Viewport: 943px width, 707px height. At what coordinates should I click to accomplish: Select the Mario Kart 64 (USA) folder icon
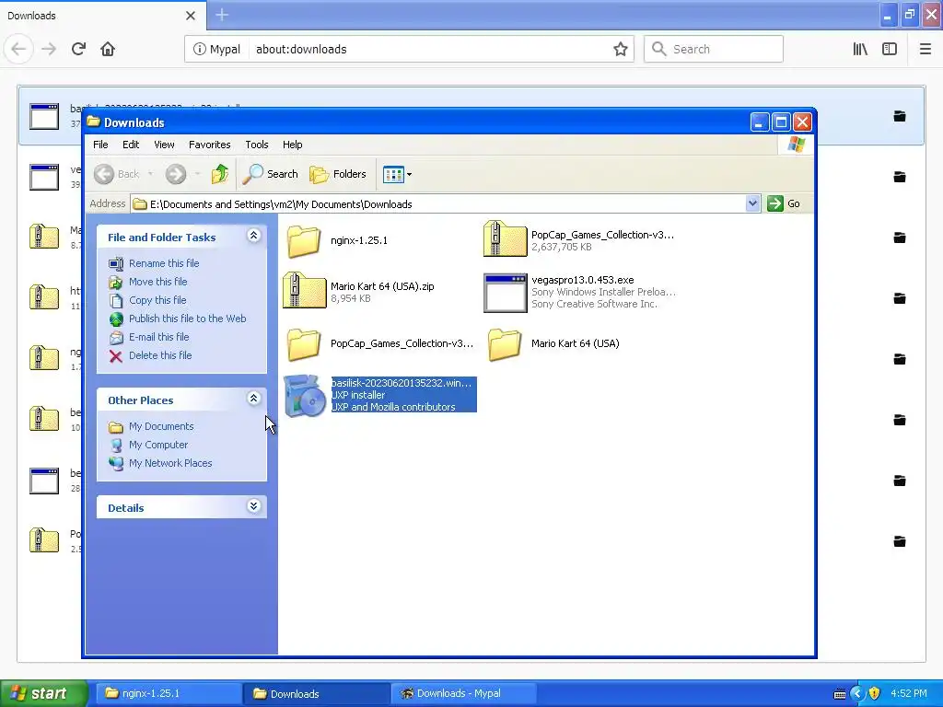click(505, 344)
